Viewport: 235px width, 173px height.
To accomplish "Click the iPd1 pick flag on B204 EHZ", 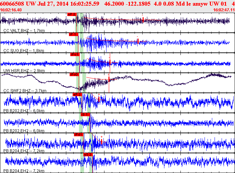I will pyautogui.click(x=79, y=135).
